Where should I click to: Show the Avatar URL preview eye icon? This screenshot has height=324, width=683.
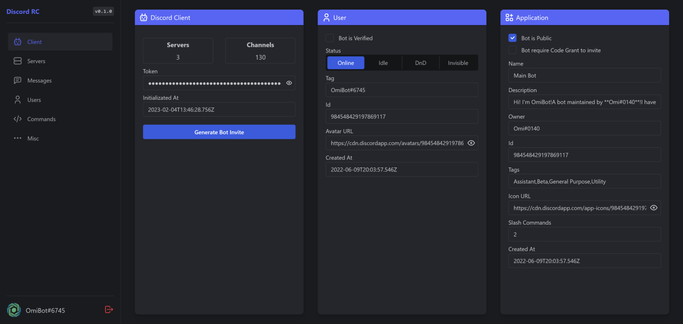click(x=471, y=143)
